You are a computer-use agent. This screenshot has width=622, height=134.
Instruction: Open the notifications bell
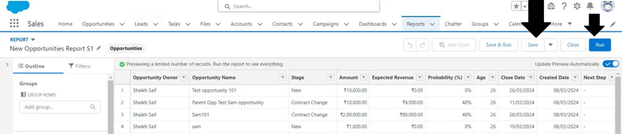pyautogui.click(x=590, y=6)
